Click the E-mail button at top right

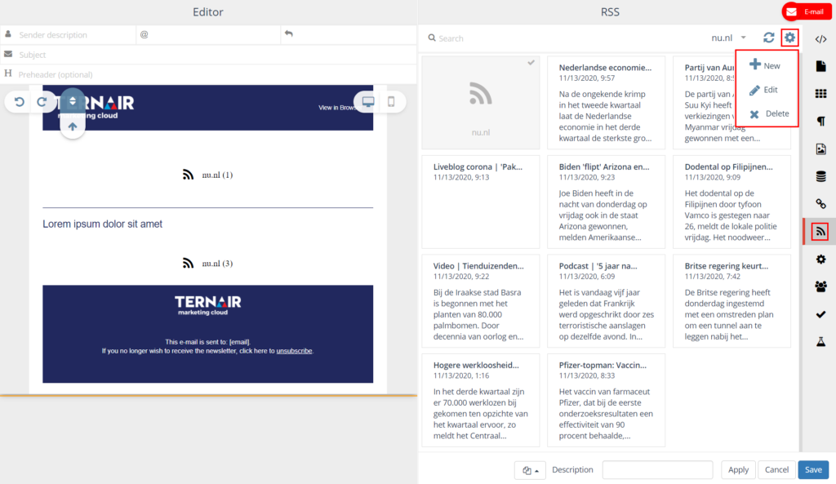click(807, 11)
